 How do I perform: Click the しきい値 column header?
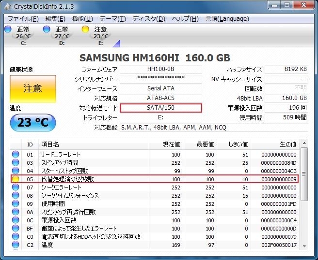point(234,144)
